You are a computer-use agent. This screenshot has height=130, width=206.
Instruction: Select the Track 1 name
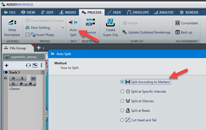coord(14,72)
